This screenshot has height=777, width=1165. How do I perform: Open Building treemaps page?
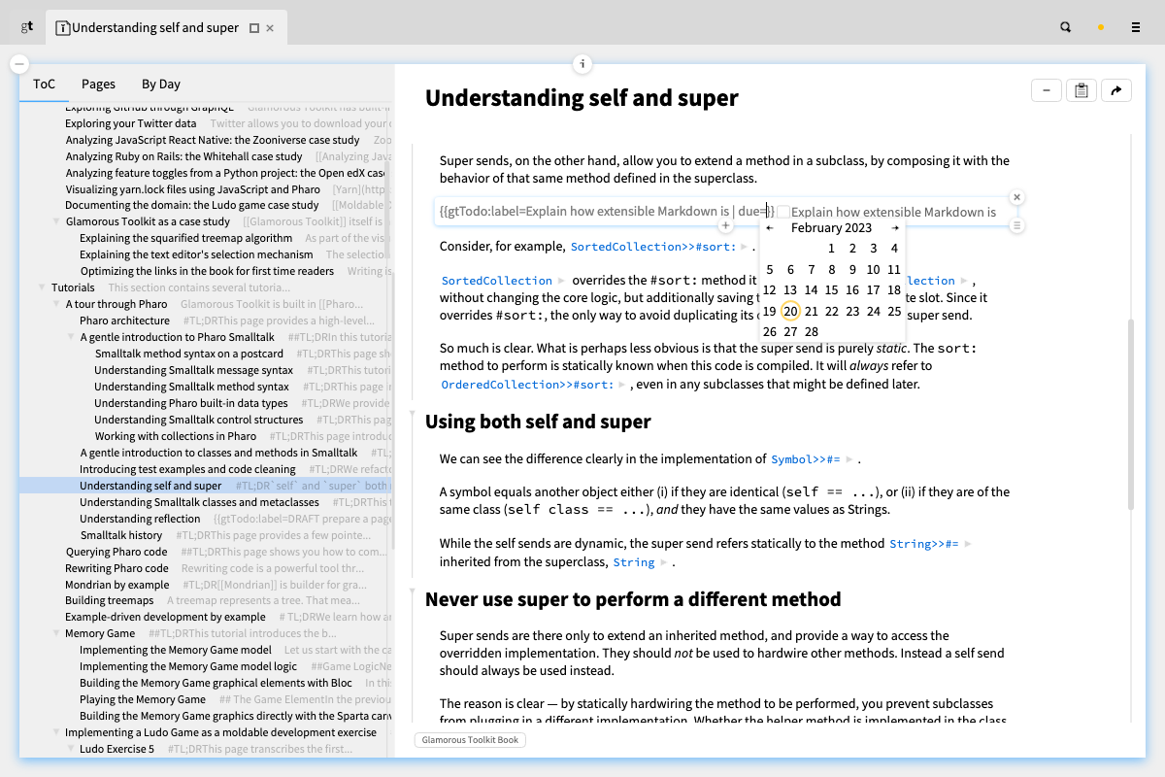tap(110, 600)
